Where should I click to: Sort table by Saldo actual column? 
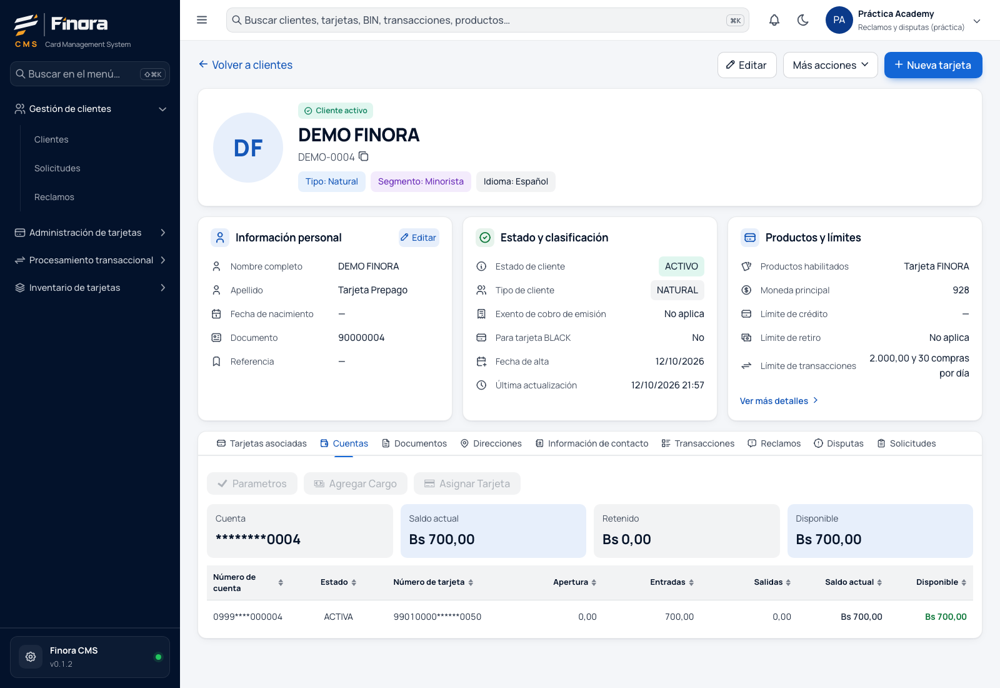pyautogui.click(x=879, y=582)
